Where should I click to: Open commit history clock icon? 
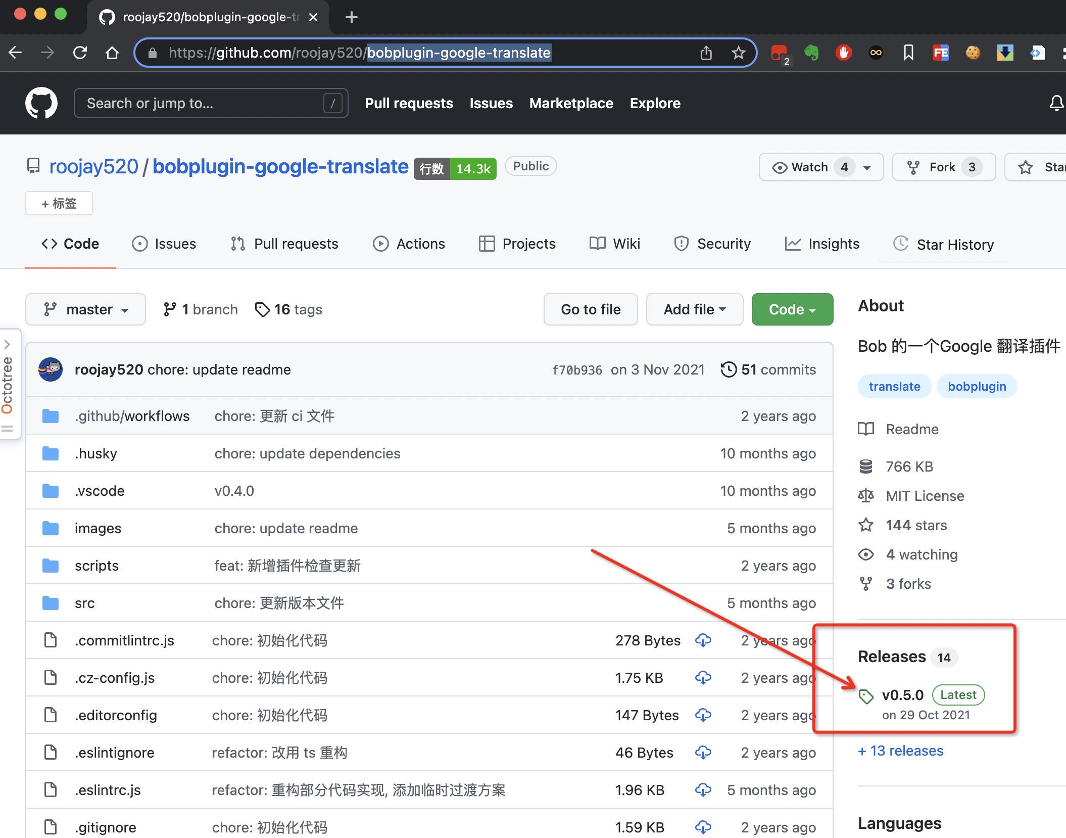coord(728,369)
